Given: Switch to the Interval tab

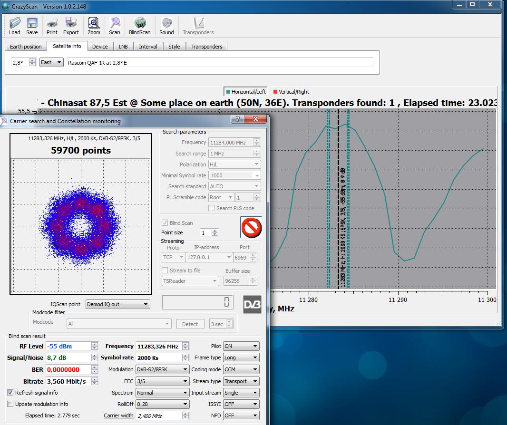Looking at the screenshot, I should tap(148, 47).
